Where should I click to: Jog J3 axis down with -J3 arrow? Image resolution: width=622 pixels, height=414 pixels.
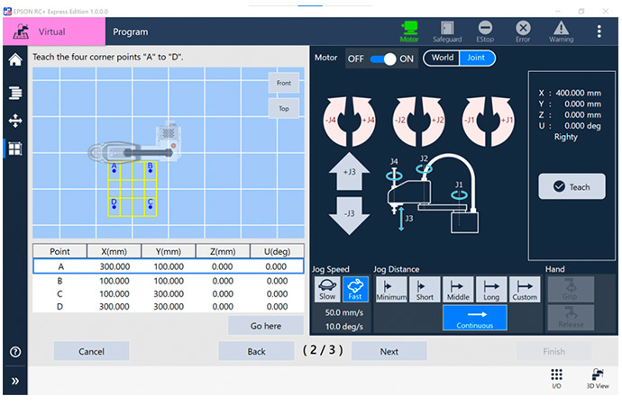[350, 219]
